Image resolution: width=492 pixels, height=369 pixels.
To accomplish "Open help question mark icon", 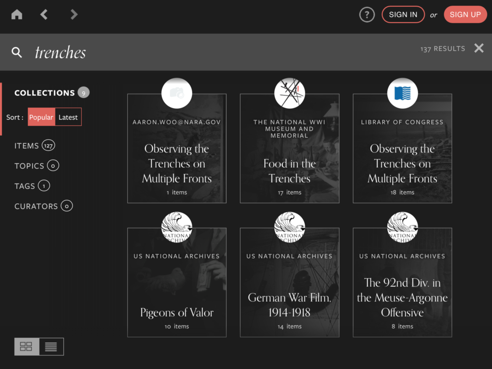I will tap(367, 15).
